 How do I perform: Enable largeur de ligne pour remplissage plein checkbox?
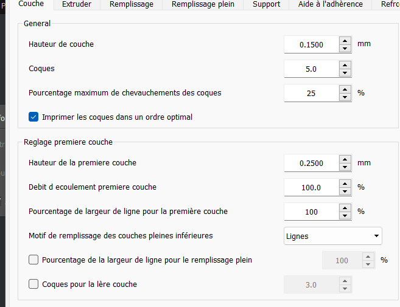pyautogui.click(x=33, y=260)
